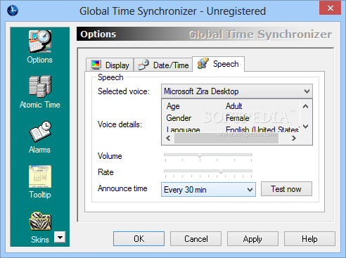
Task: Click the Test now button
Action: tap(286, 189)
